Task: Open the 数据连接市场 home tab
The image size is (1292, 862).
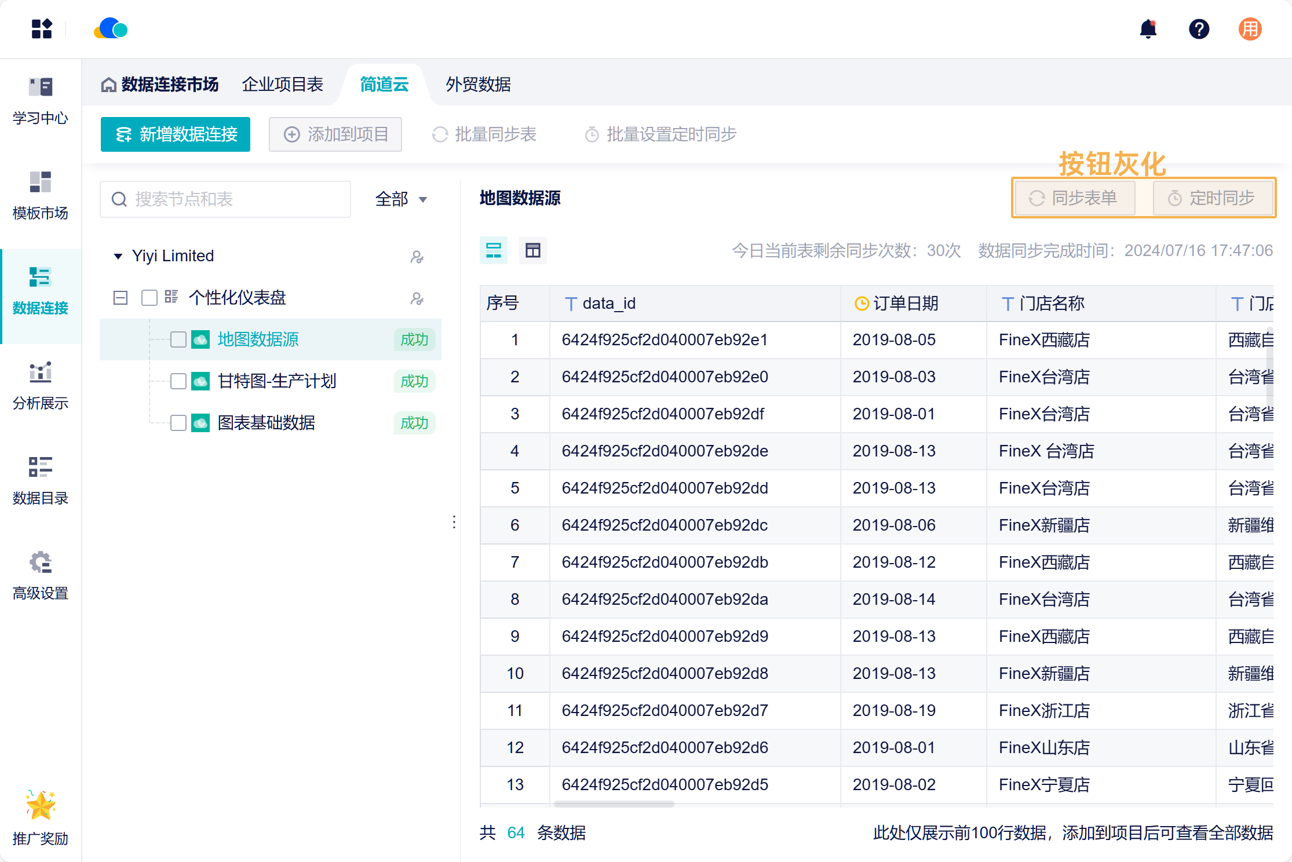Action: click(x=160, y=85)
